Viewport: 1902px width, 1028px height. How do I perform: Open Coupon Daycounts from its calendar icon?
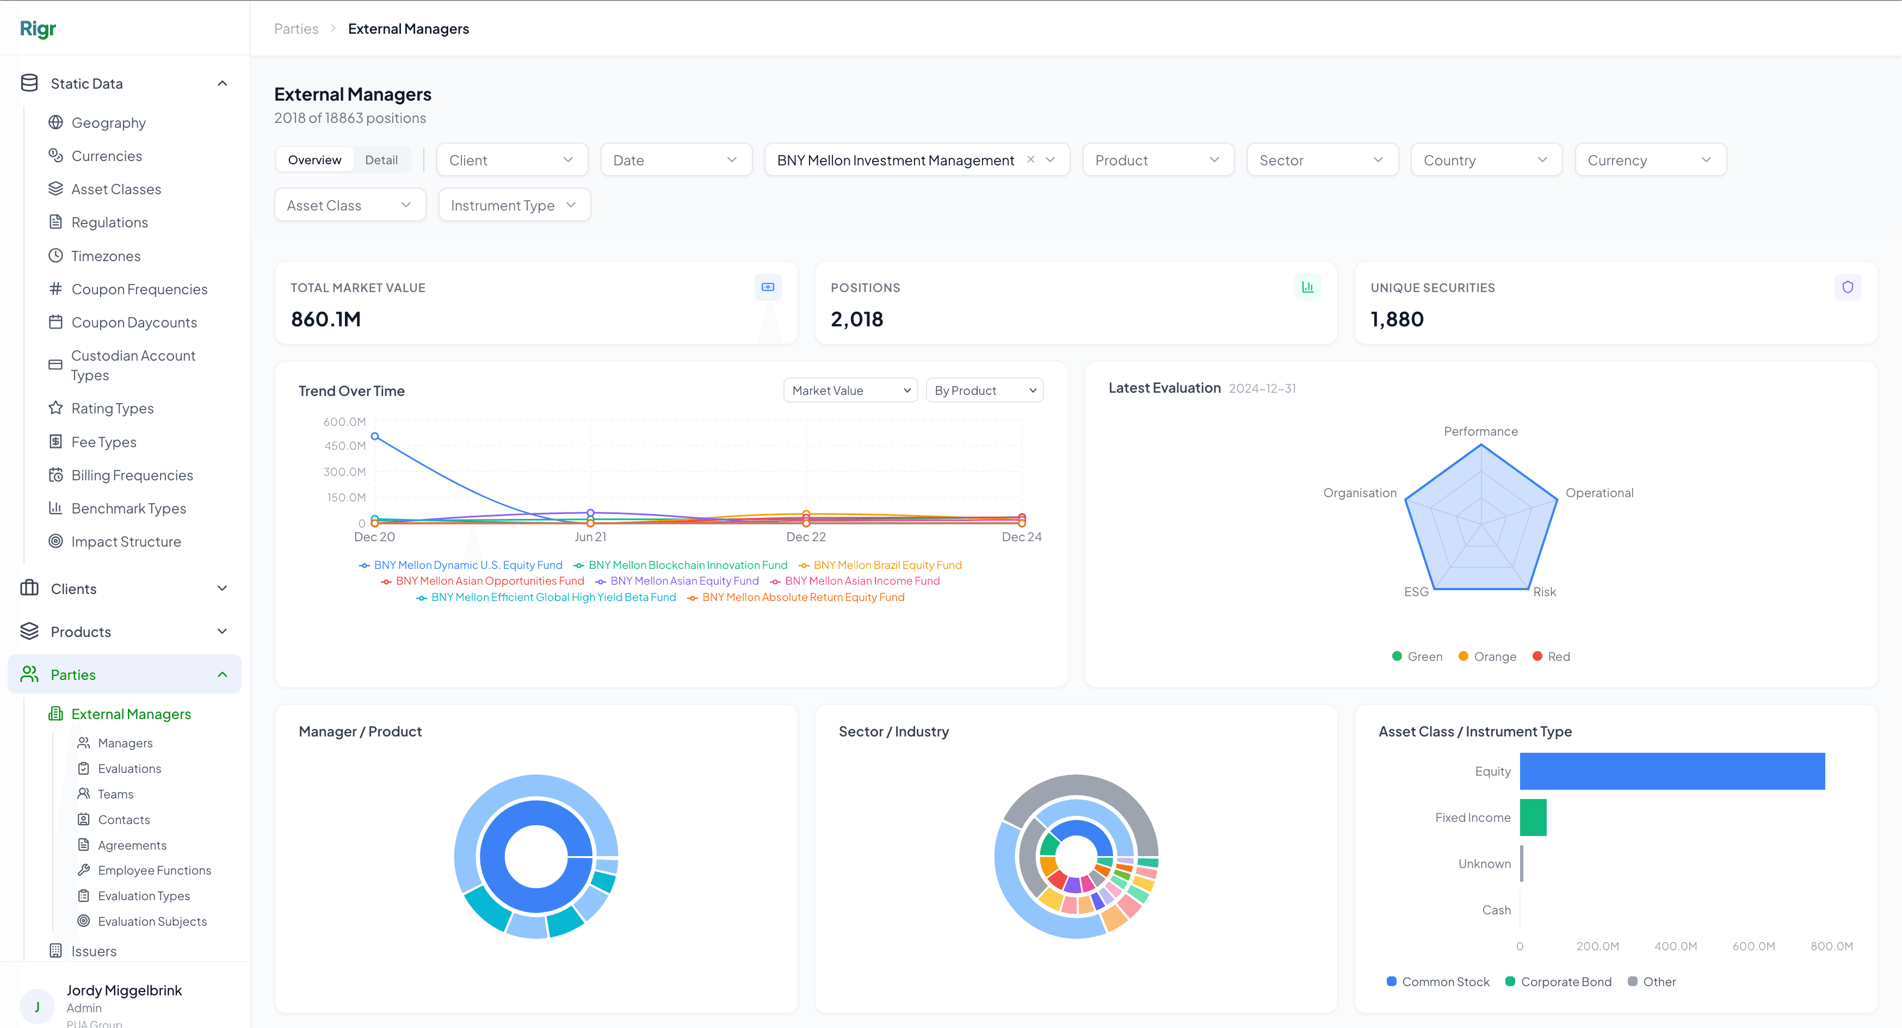pyautogui.click(x=55, y=323)
